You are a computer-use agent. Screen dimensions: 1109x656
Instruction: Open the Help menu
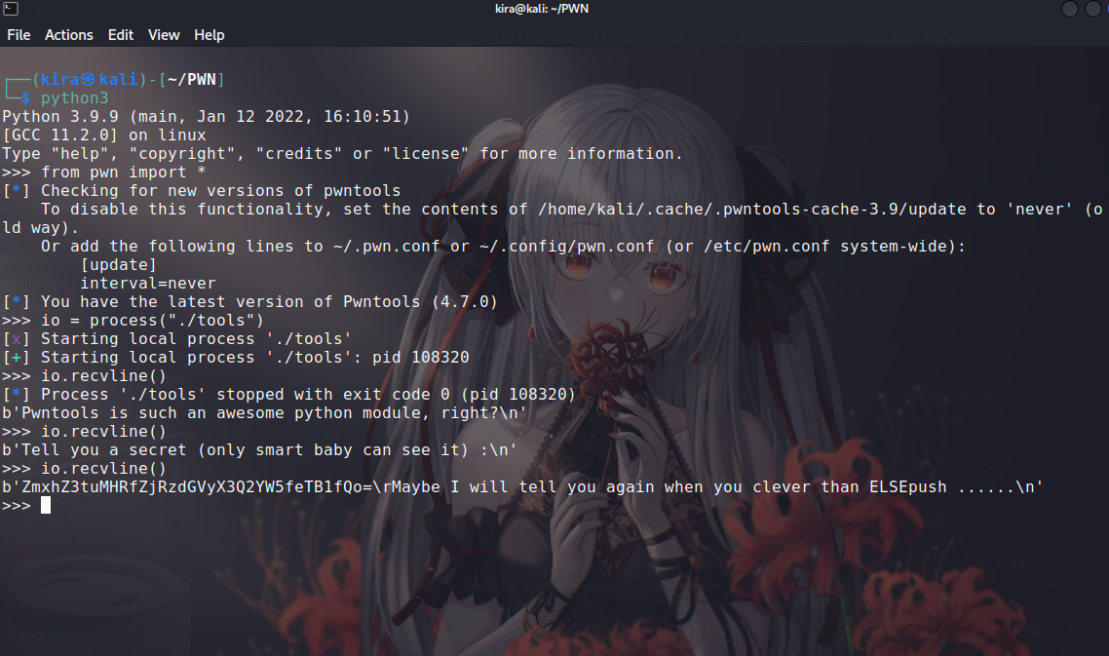(x=210, y=35)
